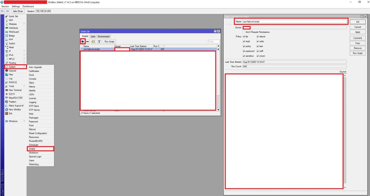Click the yellow comment icon in Script List toolbar
This screenshot has height=196, width=370.
93,42
